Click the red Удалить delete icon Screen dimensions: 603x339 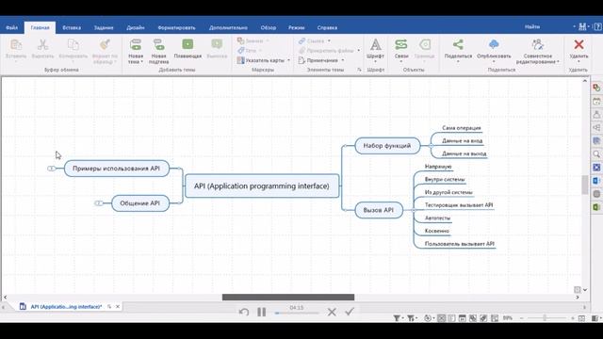coord(579,44)
